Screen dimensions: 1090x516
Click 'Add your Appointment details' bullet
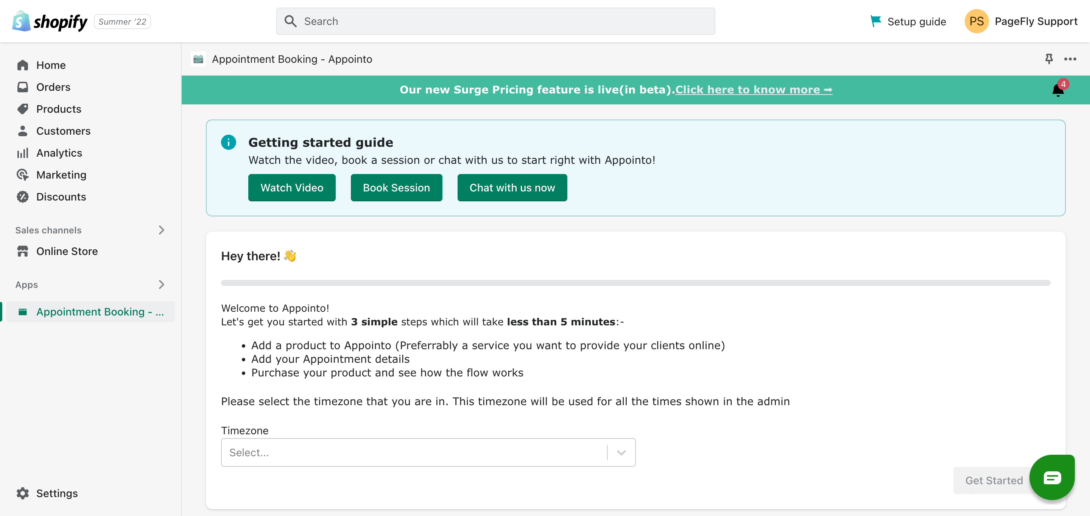point(330,359)
